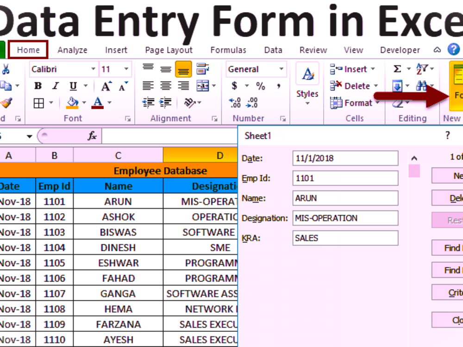Click the Increase Font Size icon
The width and height of the screenshot is (463, 347).
point(106,86)
